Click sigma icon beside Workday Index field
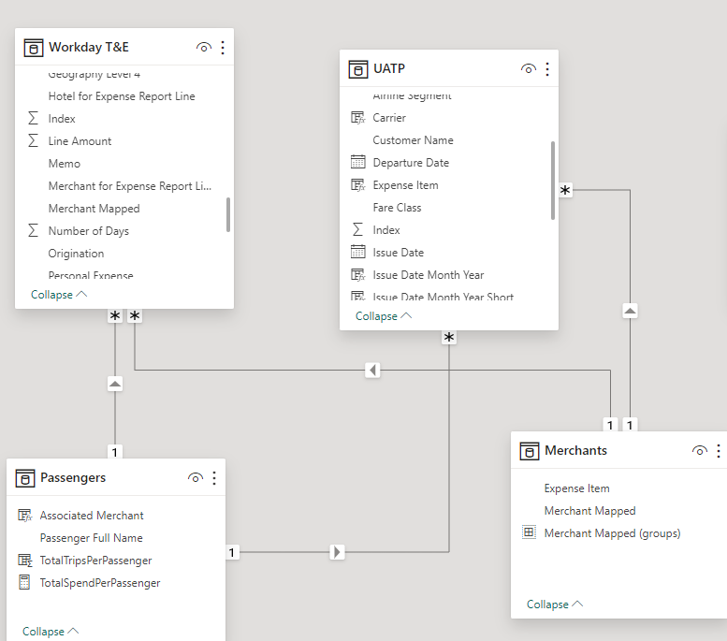Screen dimensions: 727x641 pyautogui.click(x=33, y=118)
